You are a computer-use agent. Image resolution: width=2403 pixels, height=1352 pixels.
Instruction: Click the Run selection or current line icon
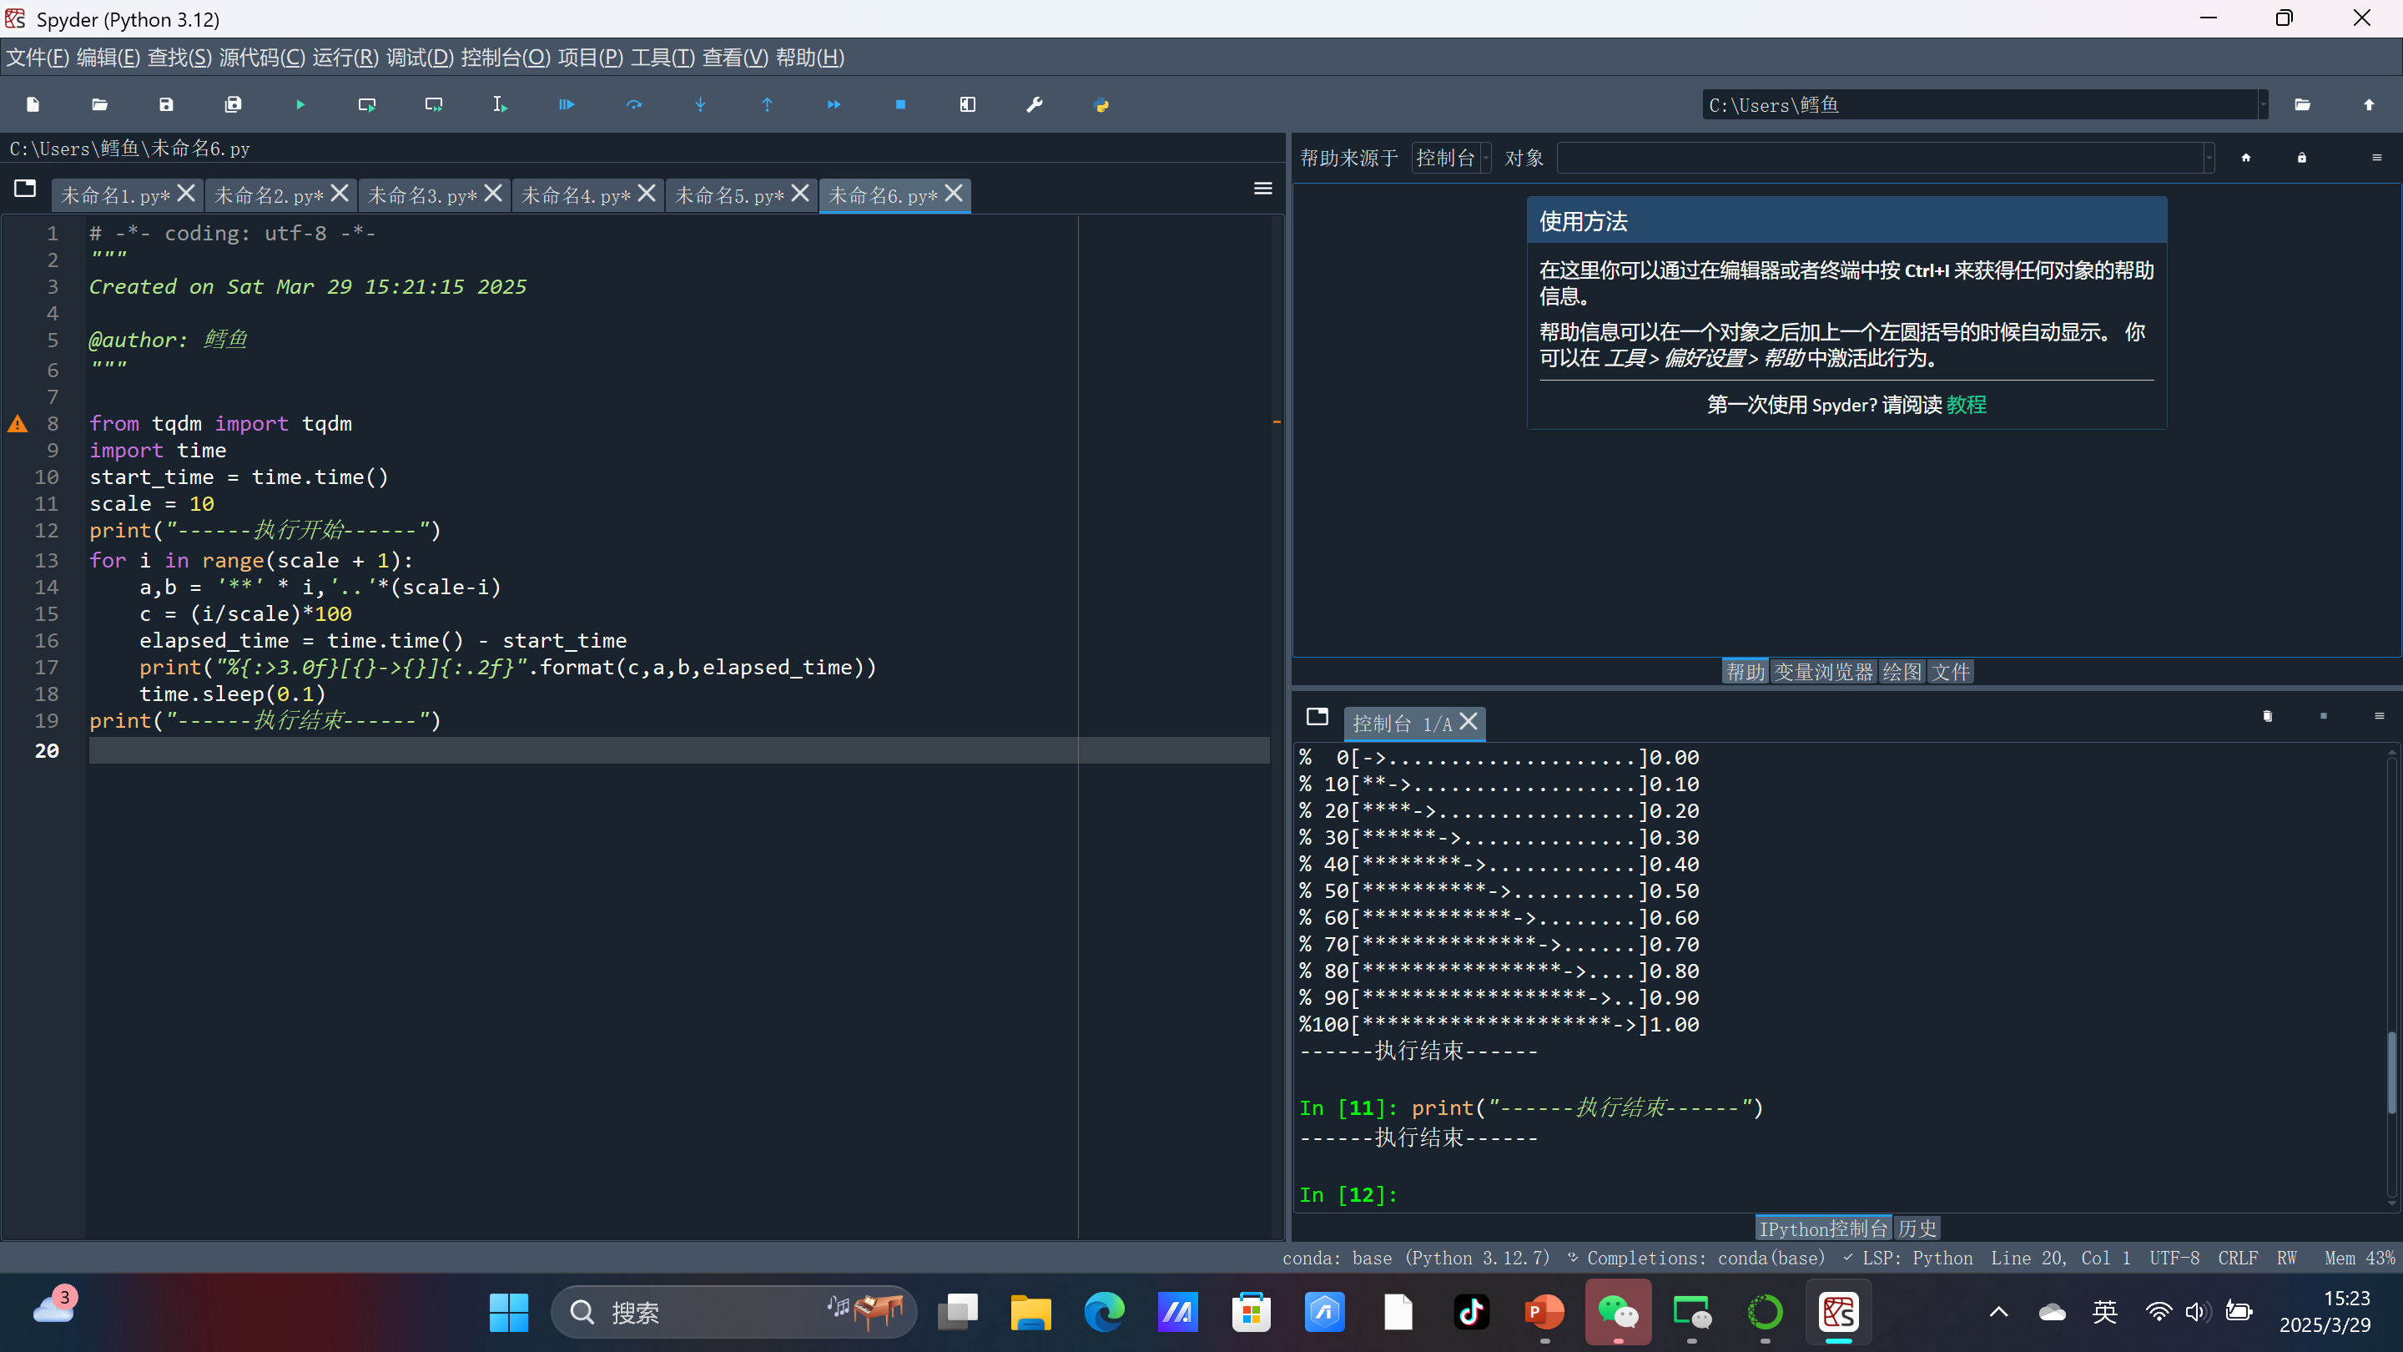click(x=500, y=104)
